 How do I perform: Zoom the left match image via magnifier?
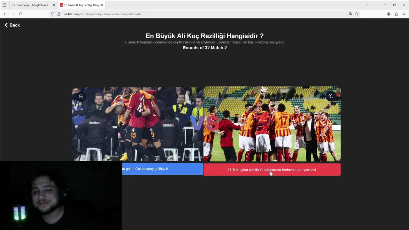click(x=81, y=96)
